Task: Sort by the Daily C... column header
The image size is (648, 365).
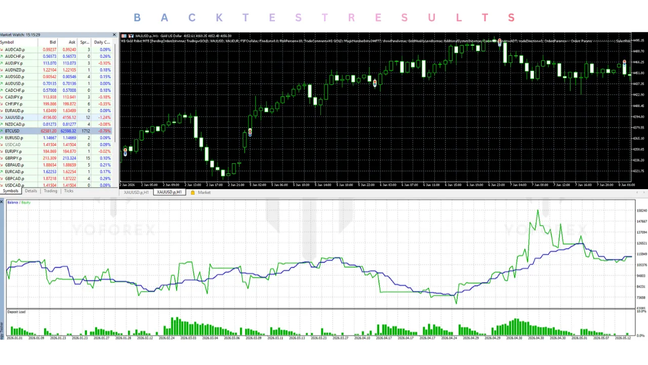Action: pos(102,43)
